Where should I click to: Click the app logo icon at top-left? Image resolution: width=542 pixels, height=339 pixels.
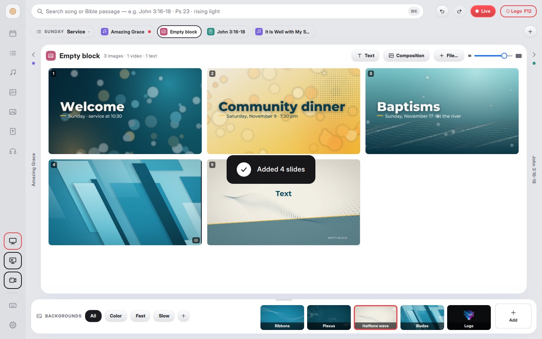tap(13, 11)
